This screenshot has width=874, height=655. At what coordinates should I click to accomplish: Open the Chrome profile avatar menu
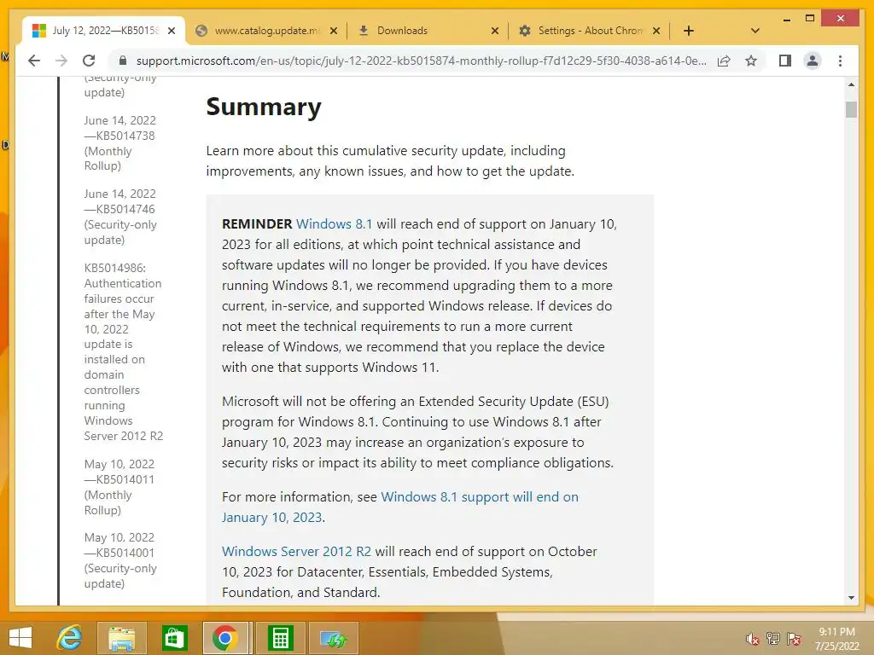(x=813, y=61)
